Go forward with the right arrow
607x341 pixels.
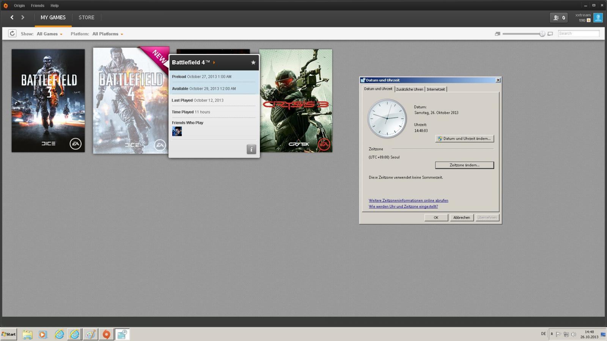[23, 17]
